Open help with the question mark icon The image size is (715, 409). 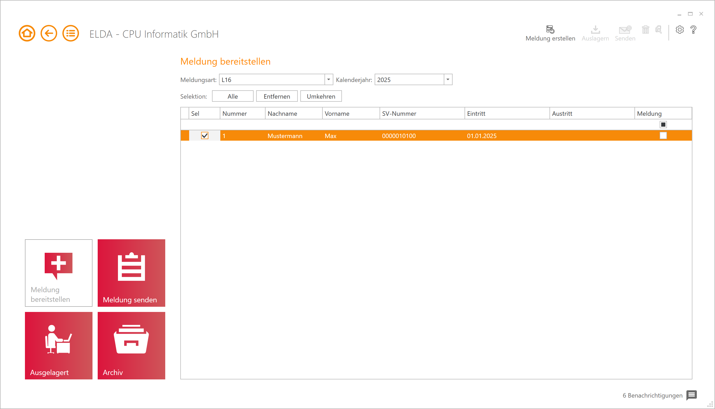pyautogui.click(x=693, y=30)
